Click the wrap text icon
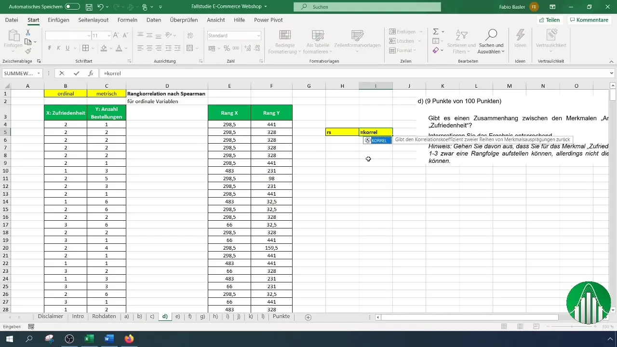Screen dimensions: 617x347 [189, 36]
